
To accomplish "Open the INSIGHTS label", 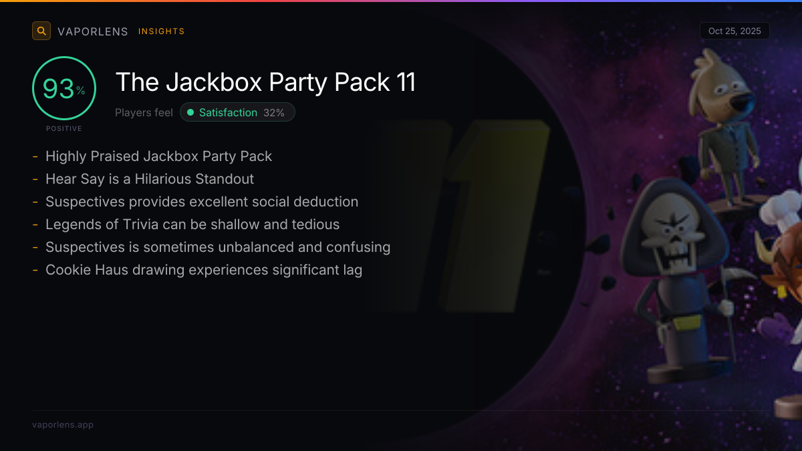I will click(162, 31).
